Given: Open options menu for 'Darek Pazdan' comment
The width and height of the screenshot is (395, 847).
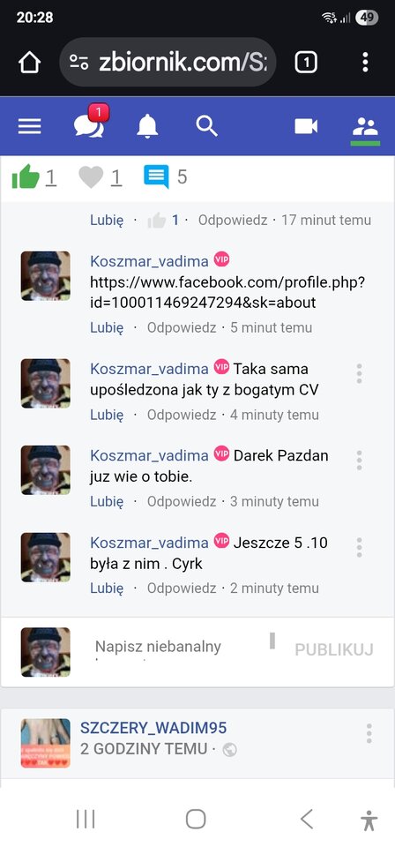Looking at the screenshot, I should 360,460.
